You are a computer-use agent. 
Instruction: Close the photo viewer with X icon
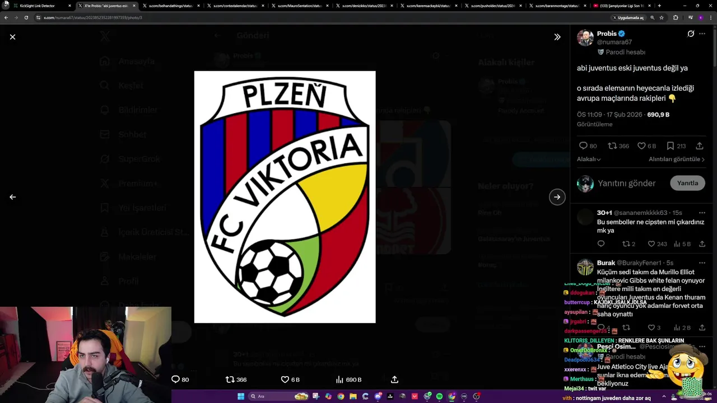coord(12,37)
